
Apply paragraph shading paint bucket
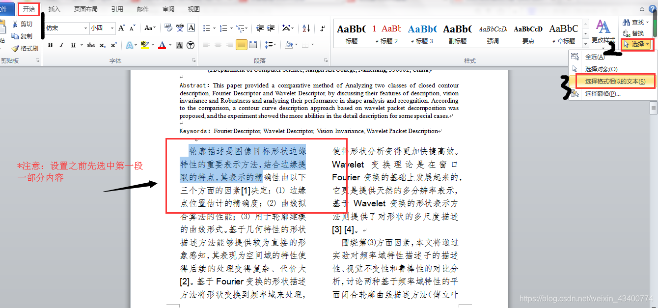point(289,45)
